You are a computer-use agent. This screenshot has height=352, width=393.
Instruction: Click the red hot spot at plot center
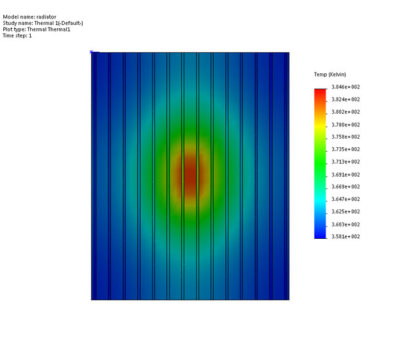(x=191, y=174)
